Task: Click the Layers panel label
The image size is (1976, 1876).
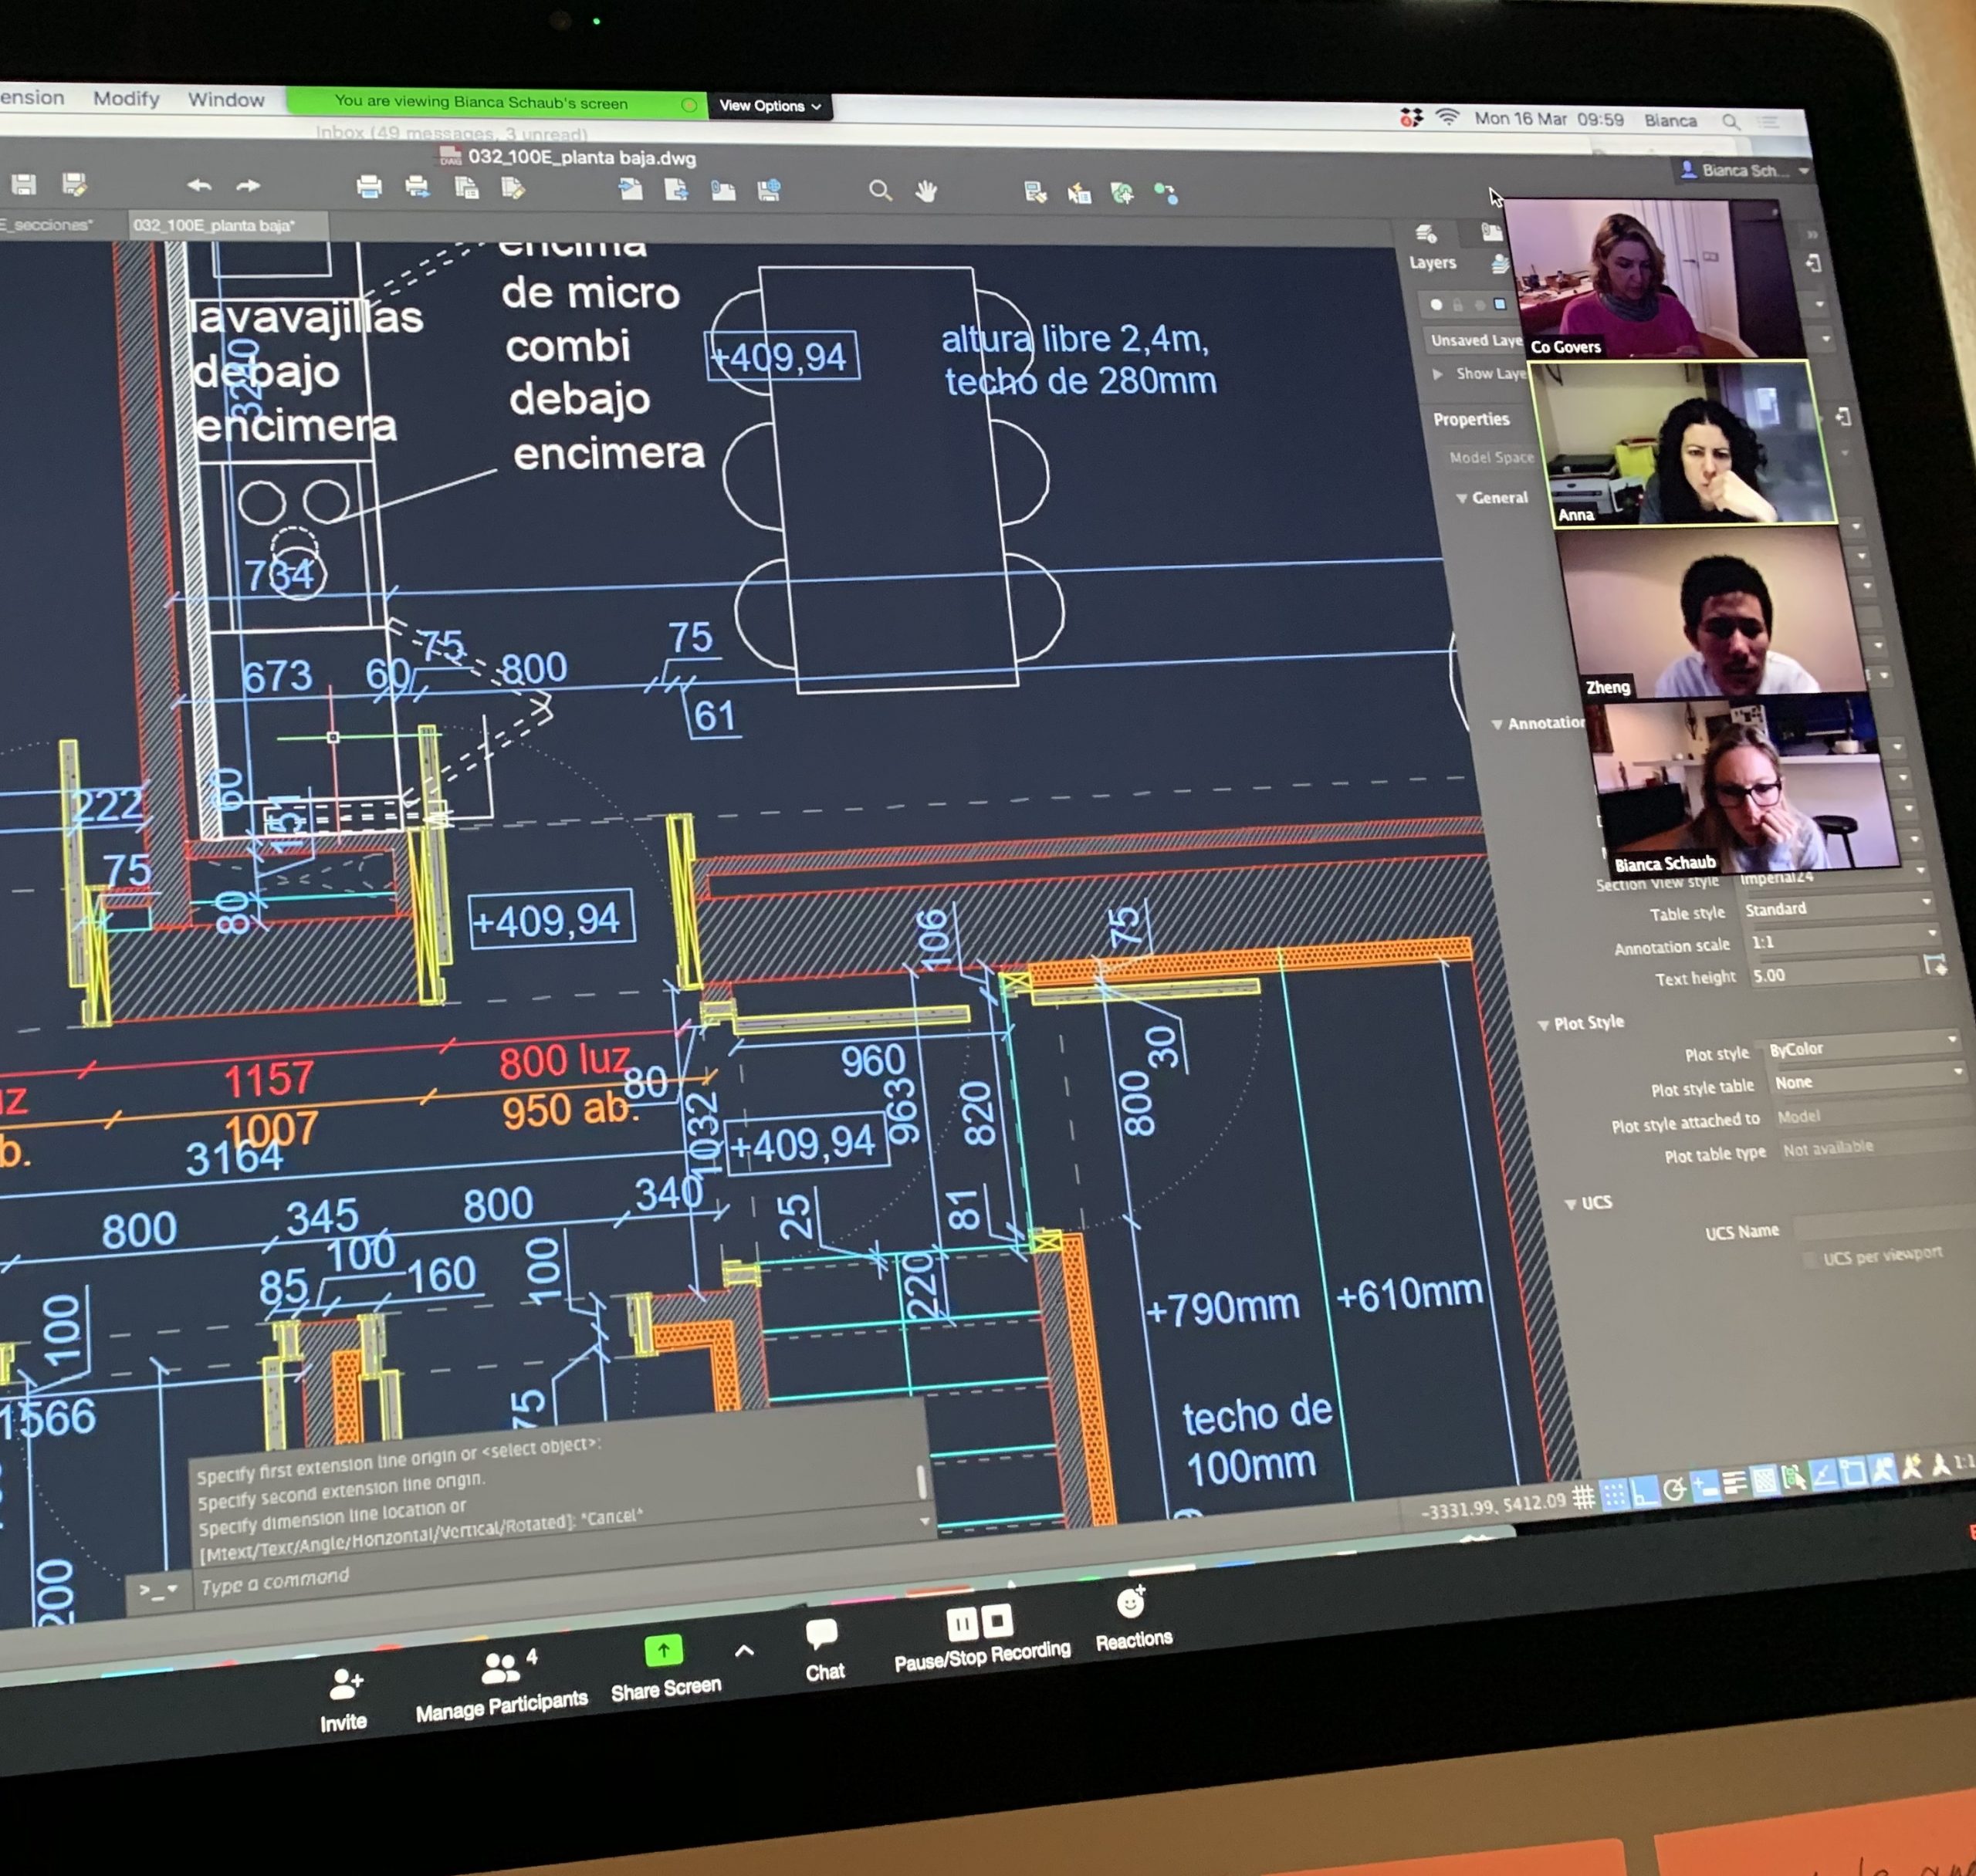Action: click(x=1432, y=262)
